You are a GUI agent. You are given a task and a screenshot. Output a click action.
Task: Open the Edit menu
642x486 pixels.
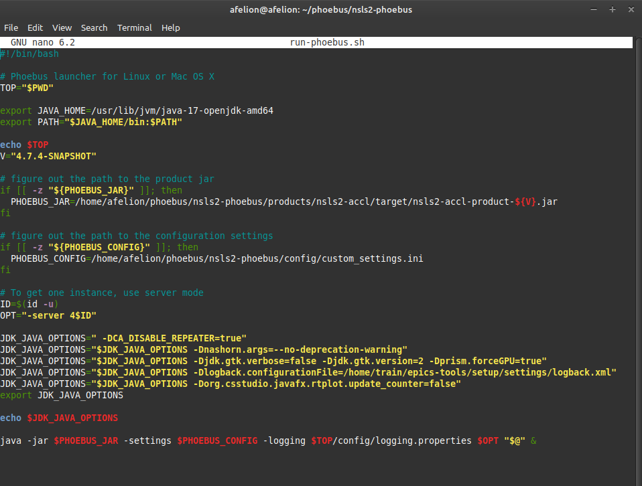click(x=35, y=27)
